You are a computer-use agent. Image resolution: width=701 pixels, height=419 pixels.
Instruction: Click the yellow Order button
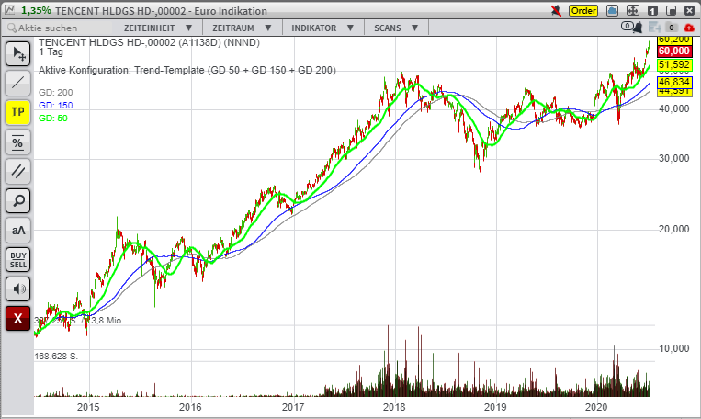583,11
